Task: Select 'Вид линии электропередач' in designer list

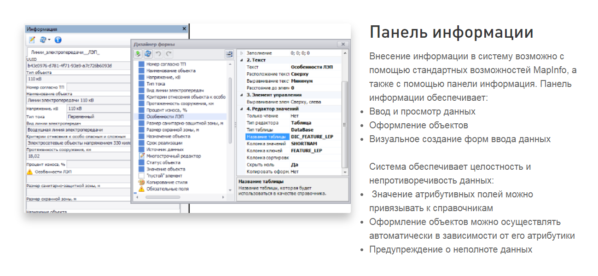Action: tap(175, 91)
